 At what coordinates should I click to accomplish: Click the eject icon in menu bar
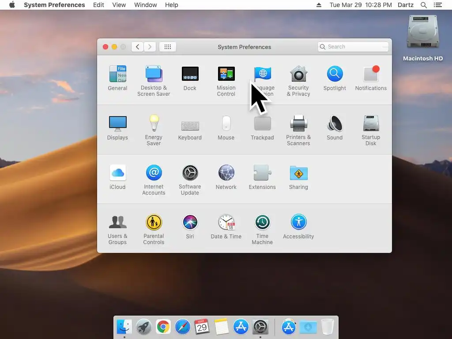[319, 5]
